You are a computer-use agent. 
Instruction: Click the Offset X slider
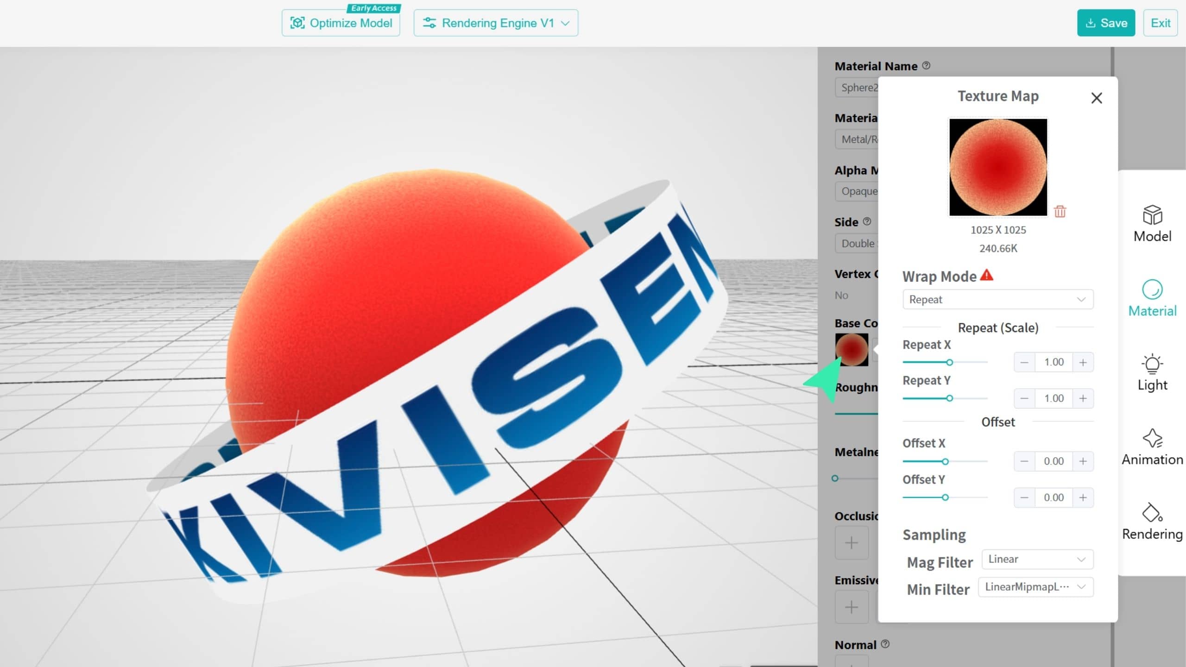pyautogui.click(x=945, y=461)
